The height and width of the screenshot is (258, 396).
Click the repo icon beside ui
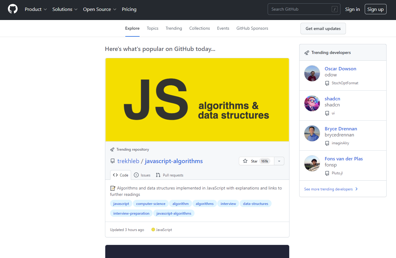point(327,113)
